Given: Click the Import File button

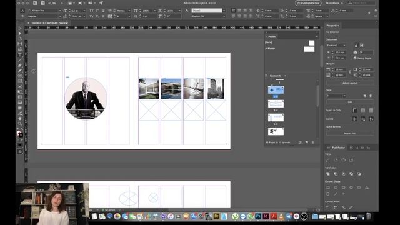Looking at the screenshot, I should (x=350, y=133).
